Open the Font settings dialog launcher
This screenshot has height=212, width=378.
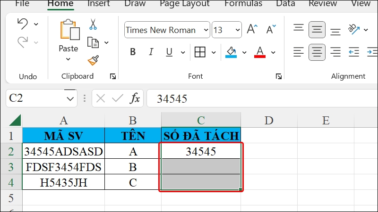tap(279, 76)
